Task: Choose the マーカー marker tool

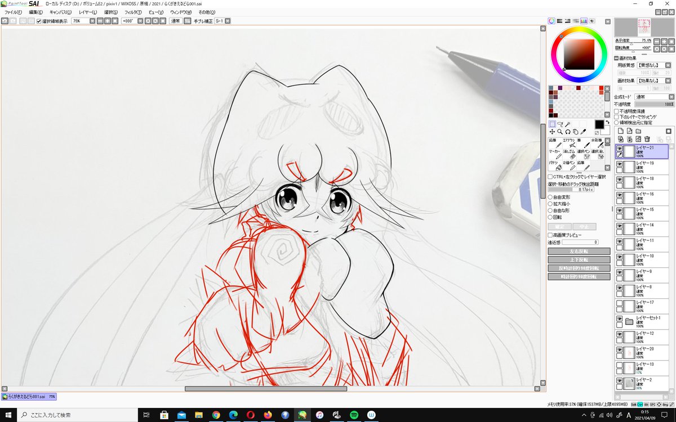Action: 555,155
